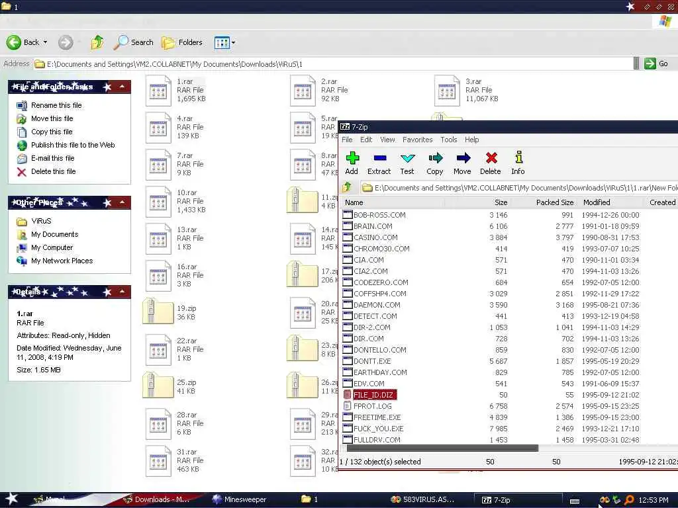Open the ViRuS folder under Other Places
This screenshot has height=508, width=678.
pyautogui.click(x=41, y=221)
